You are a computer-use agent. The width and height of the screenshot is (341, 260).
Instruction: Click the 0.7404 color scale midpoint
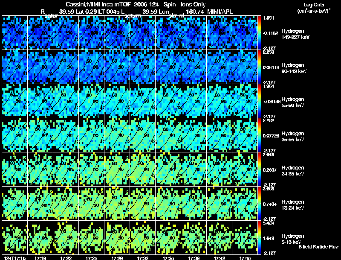[270, 204]
